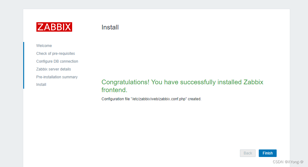
Task: Click the disabled Back button
Action: 248,153
